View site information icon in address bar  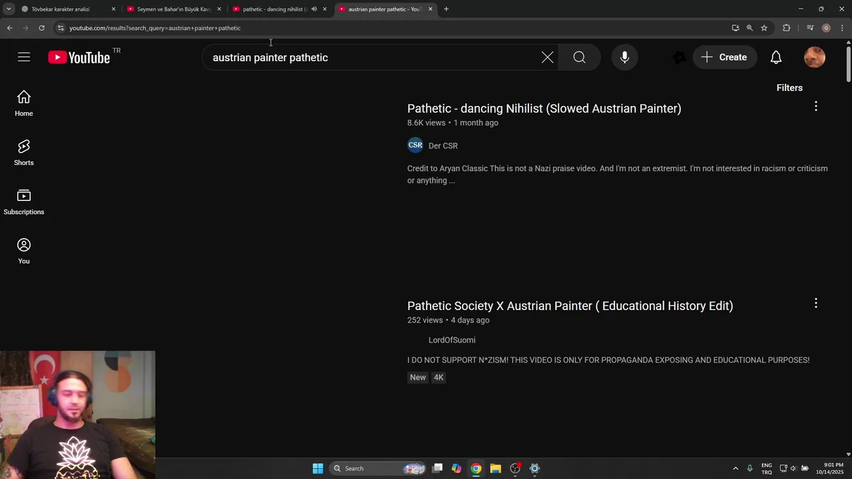[x=61, y=28]
